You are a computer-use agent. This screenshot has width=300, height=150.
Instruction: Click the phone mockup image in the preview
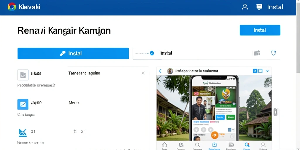click(214, 108)
